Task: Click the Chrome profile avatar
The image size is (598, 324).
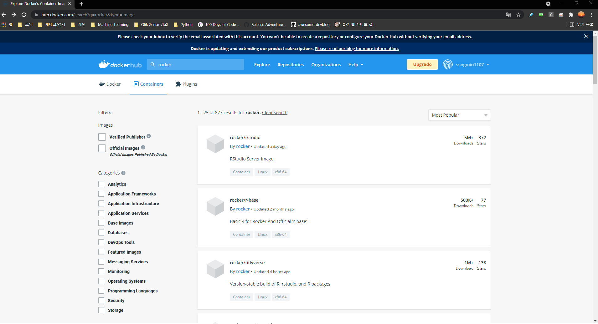Action: point(581,15)
